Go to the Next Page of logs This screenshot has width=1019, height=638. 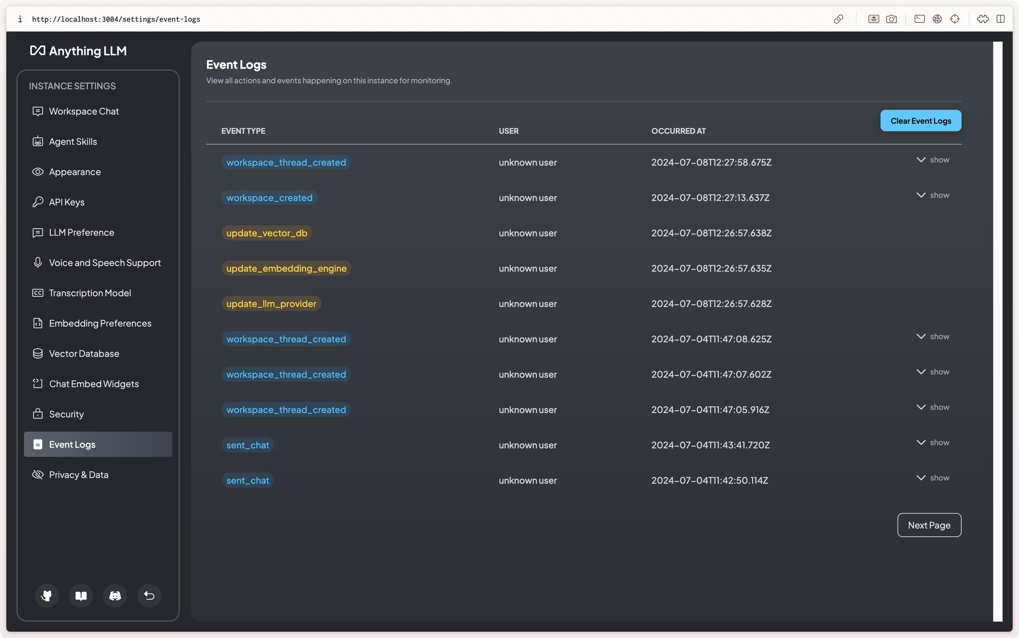[x=929, y=525]
